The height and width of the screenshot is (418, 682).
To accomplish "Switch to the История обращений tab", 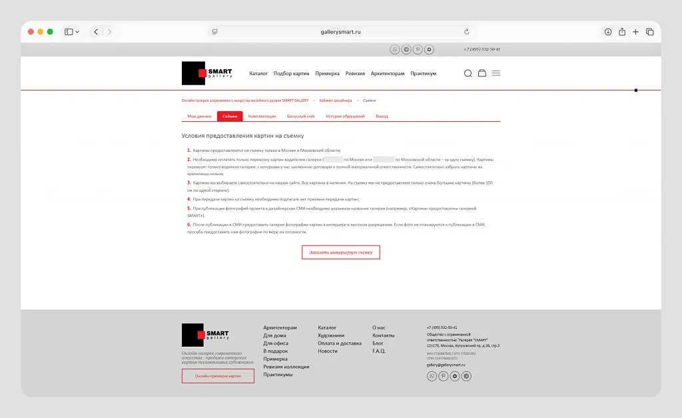I will pos(346,116).
